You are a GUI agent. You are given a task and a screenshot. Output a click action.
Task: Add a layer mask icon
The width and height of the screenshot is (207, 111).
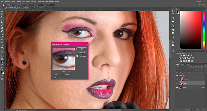(x=191, y=110)
